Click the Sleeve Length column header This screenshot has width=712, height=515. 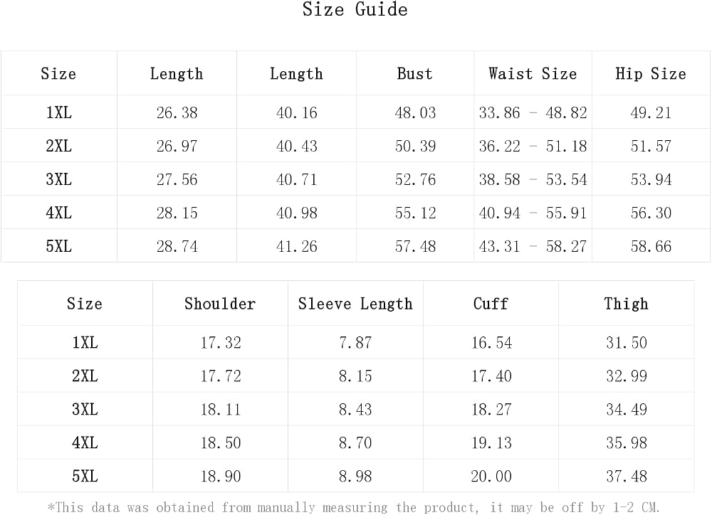pos(355,304)
